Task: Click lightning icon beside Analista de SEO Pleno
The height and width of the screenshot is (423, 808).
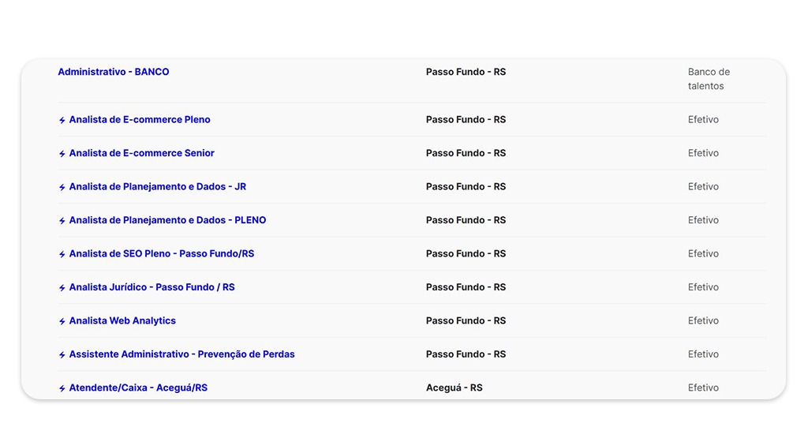Action: 62,255
